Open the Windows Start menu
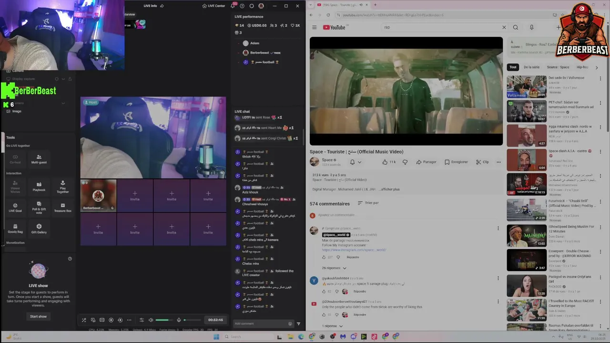610x343 pixels. (216, 337)
